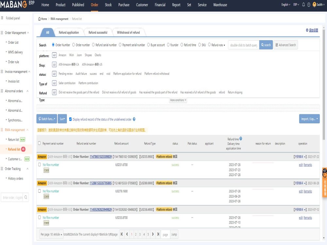Switch to Refund successful tab
This screenshot has height=245, width=327.
click(x=98, y=32)
